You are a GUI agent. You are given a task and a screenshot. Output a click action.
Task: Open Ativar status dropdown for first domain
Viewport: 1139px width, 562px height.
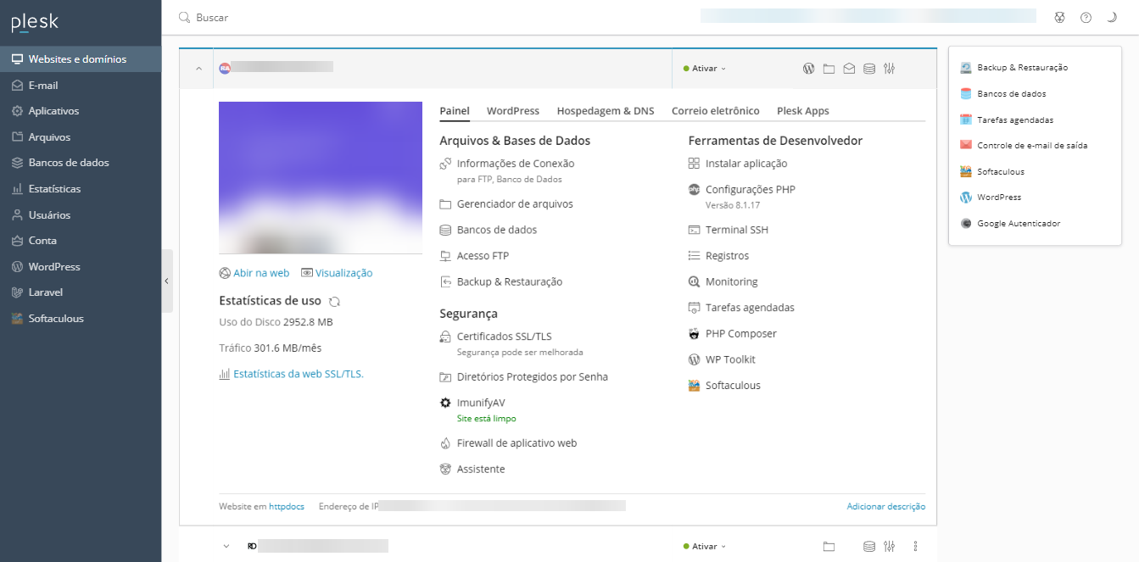point(705,69)
